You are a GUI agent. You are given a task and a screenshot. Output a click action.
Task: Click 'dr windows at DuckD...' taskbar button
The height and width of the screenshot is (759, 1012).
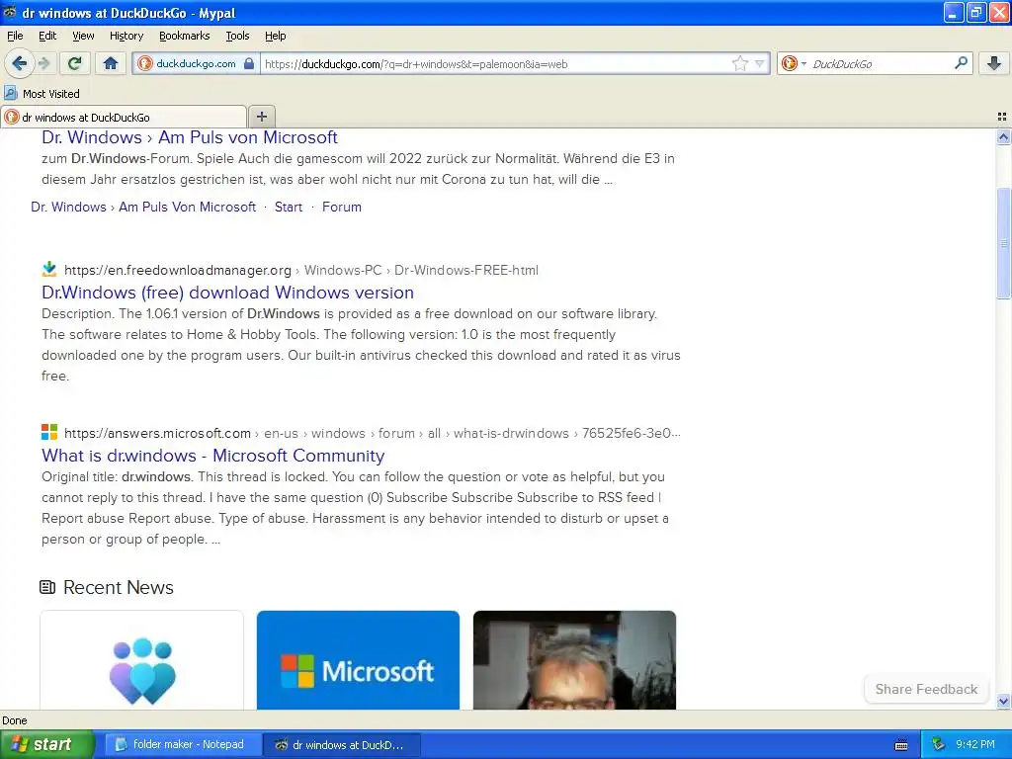tap(342, 745)
